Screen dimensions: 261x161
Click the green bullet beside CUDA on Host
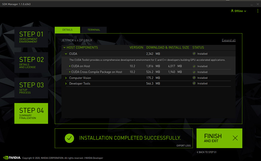coord(70,66)
